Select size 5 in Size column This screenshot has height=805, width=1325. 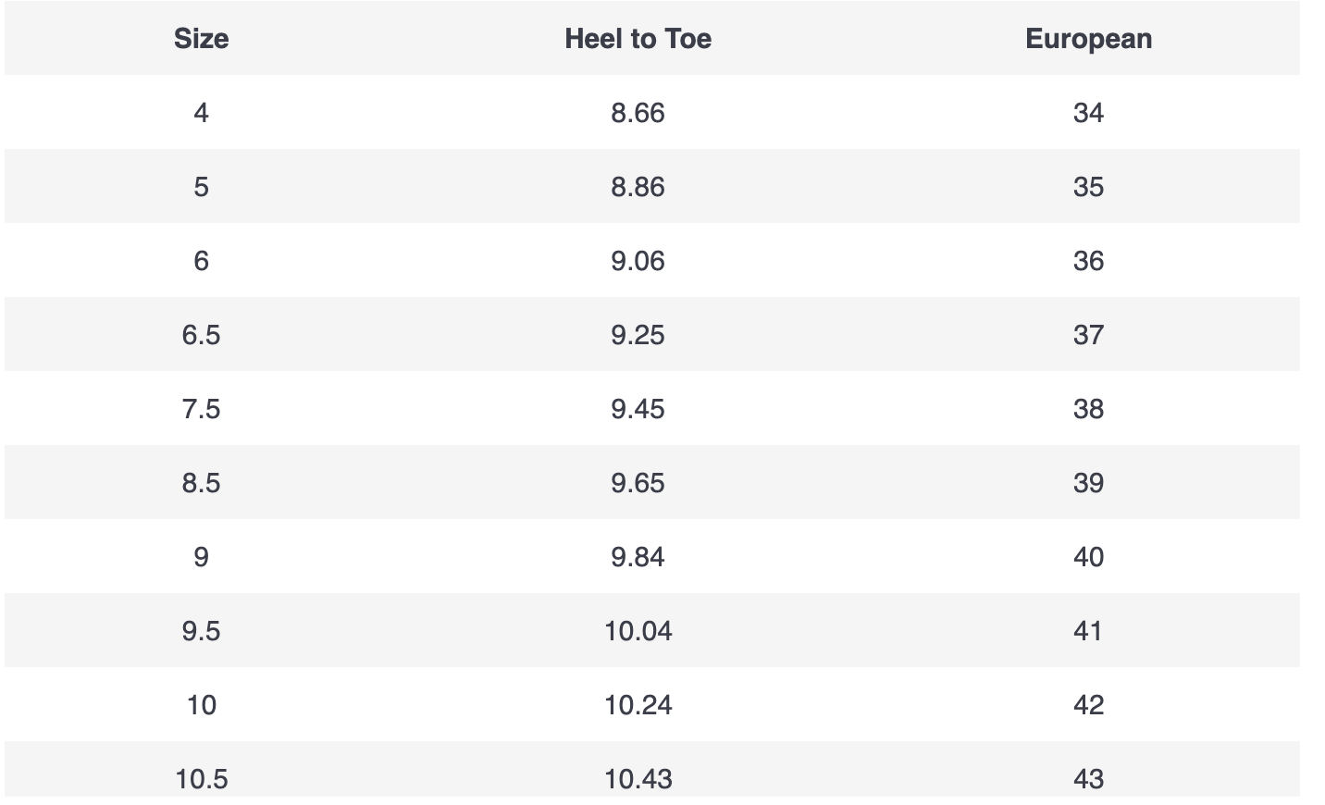(x=201, y=187)
